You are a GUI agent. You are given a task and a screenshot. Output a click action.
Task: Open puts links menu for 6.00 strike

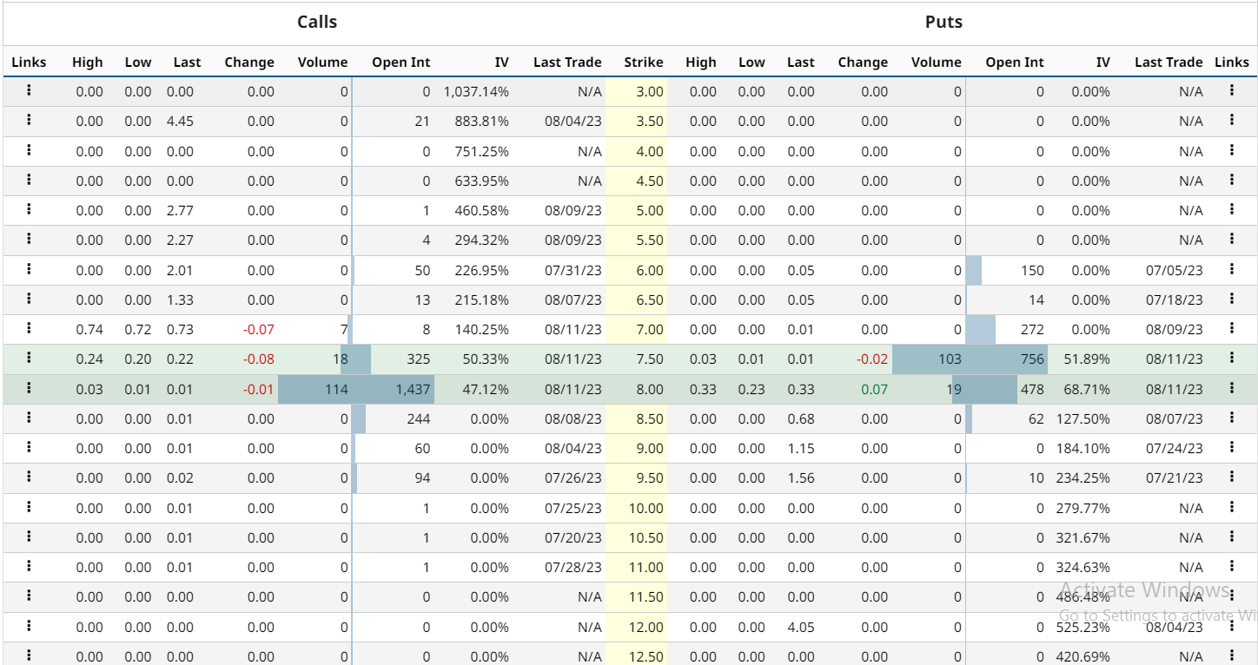(x=1231, y=269)
